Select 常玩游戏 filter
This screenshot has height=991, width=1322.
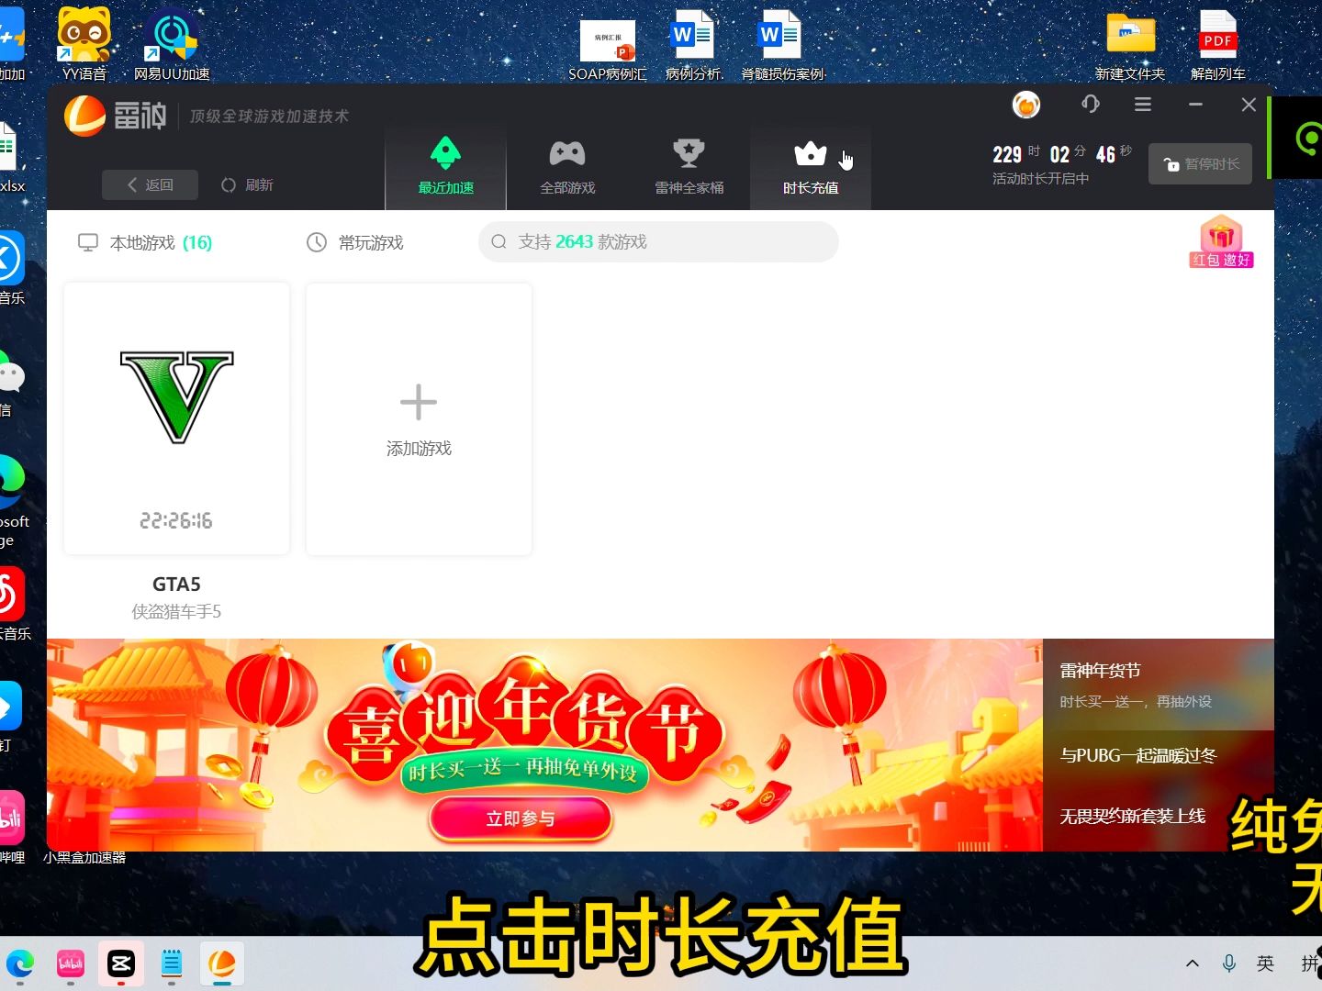(x=355, y=242)
